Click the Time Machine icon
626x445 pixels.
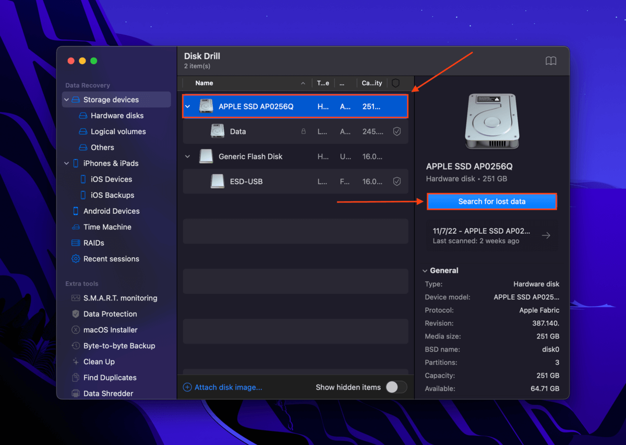[x=76, y=227]
